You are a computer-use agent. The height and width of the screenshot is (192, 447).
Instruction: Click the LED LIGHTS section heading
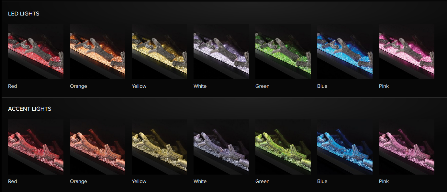24,14
